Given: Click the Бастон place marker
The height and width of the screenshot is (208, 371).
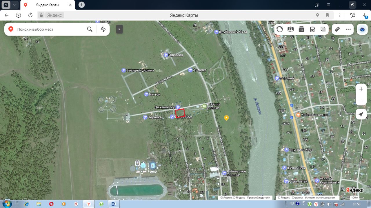Looking at the screenshot, I should pyautogui.click(x=147, y=94).
